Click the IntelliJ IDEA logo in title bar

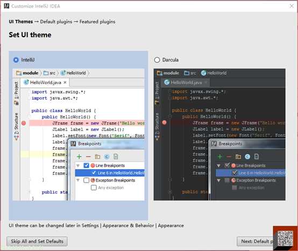click(6, 6)
